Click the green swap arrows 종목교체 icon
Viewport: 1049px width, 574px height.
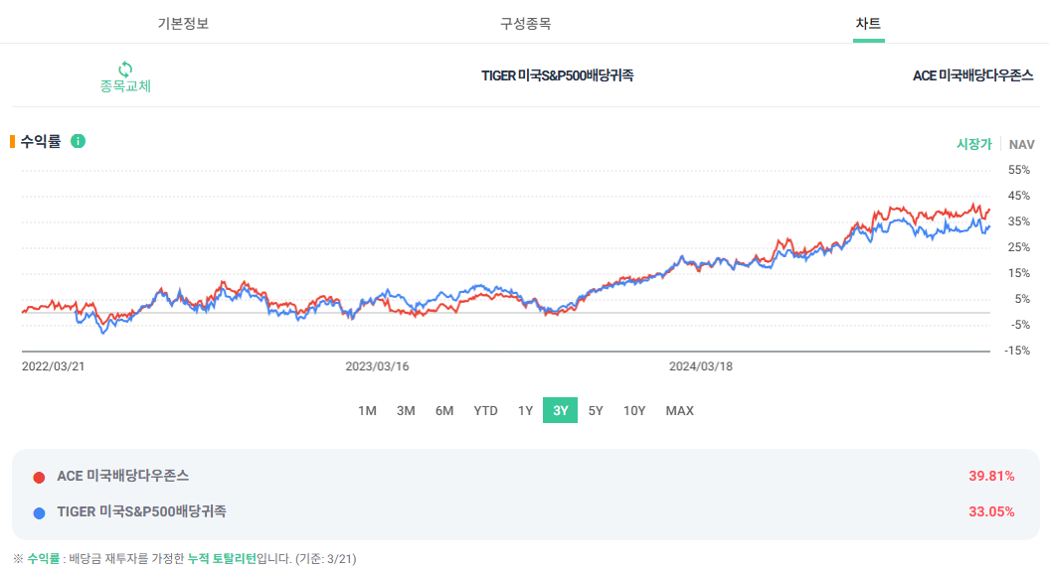(125, 69)
